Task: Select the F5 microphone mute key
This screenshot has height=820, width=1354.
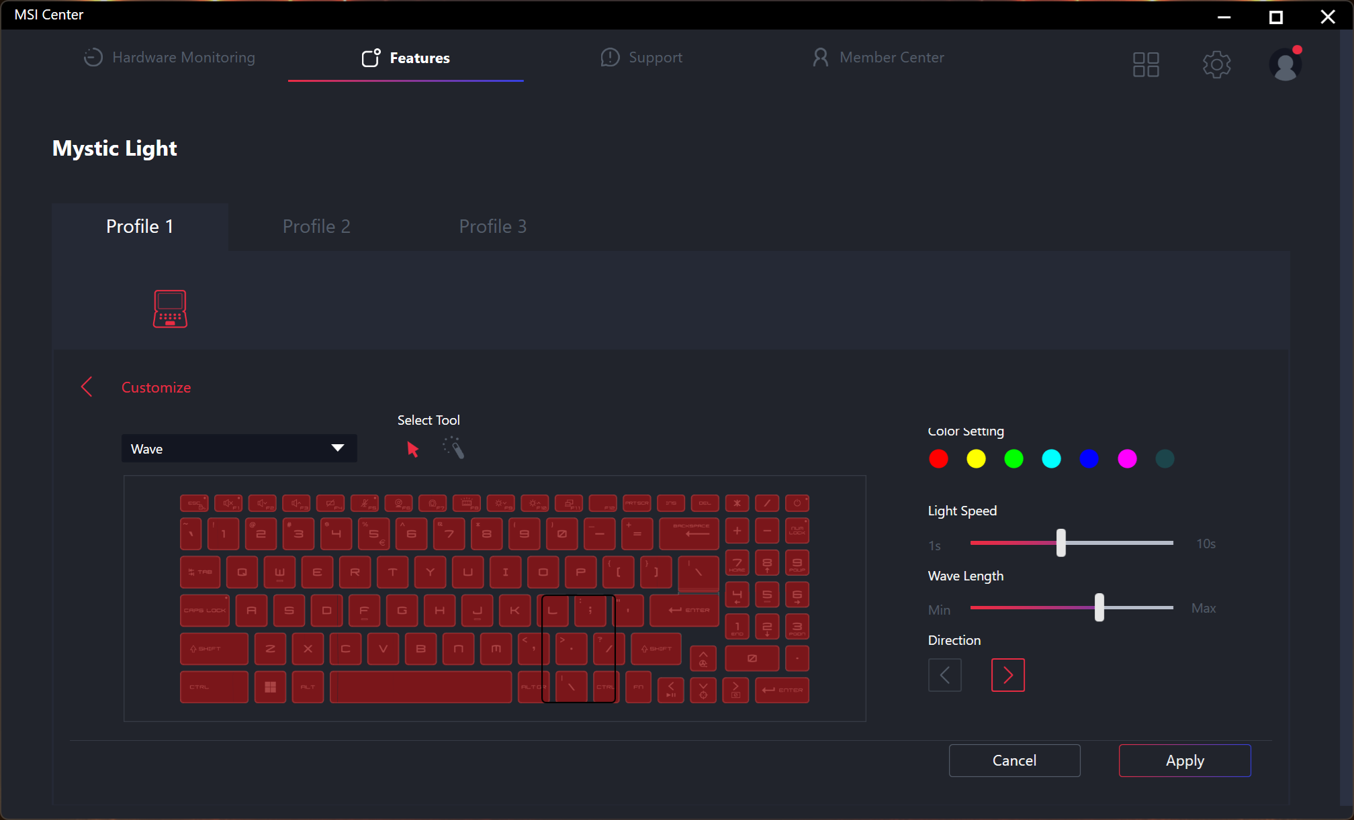Action: tap(364, 503)
